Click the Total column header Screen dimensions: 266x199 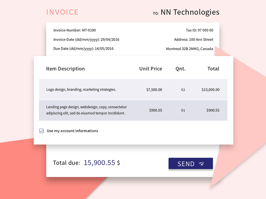[213, 69]
